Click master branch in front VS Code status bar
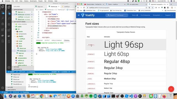This screenshot has width=177, height=99. pyautogui.click(x=11, y=72)
